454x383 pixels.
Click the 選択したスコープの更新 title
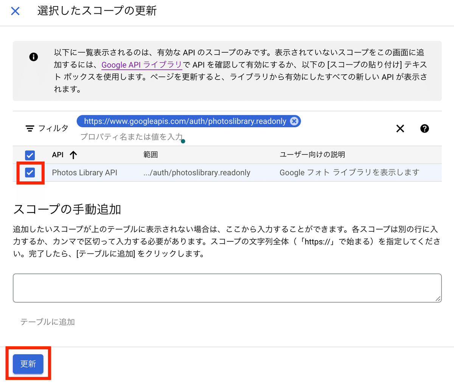97,11
